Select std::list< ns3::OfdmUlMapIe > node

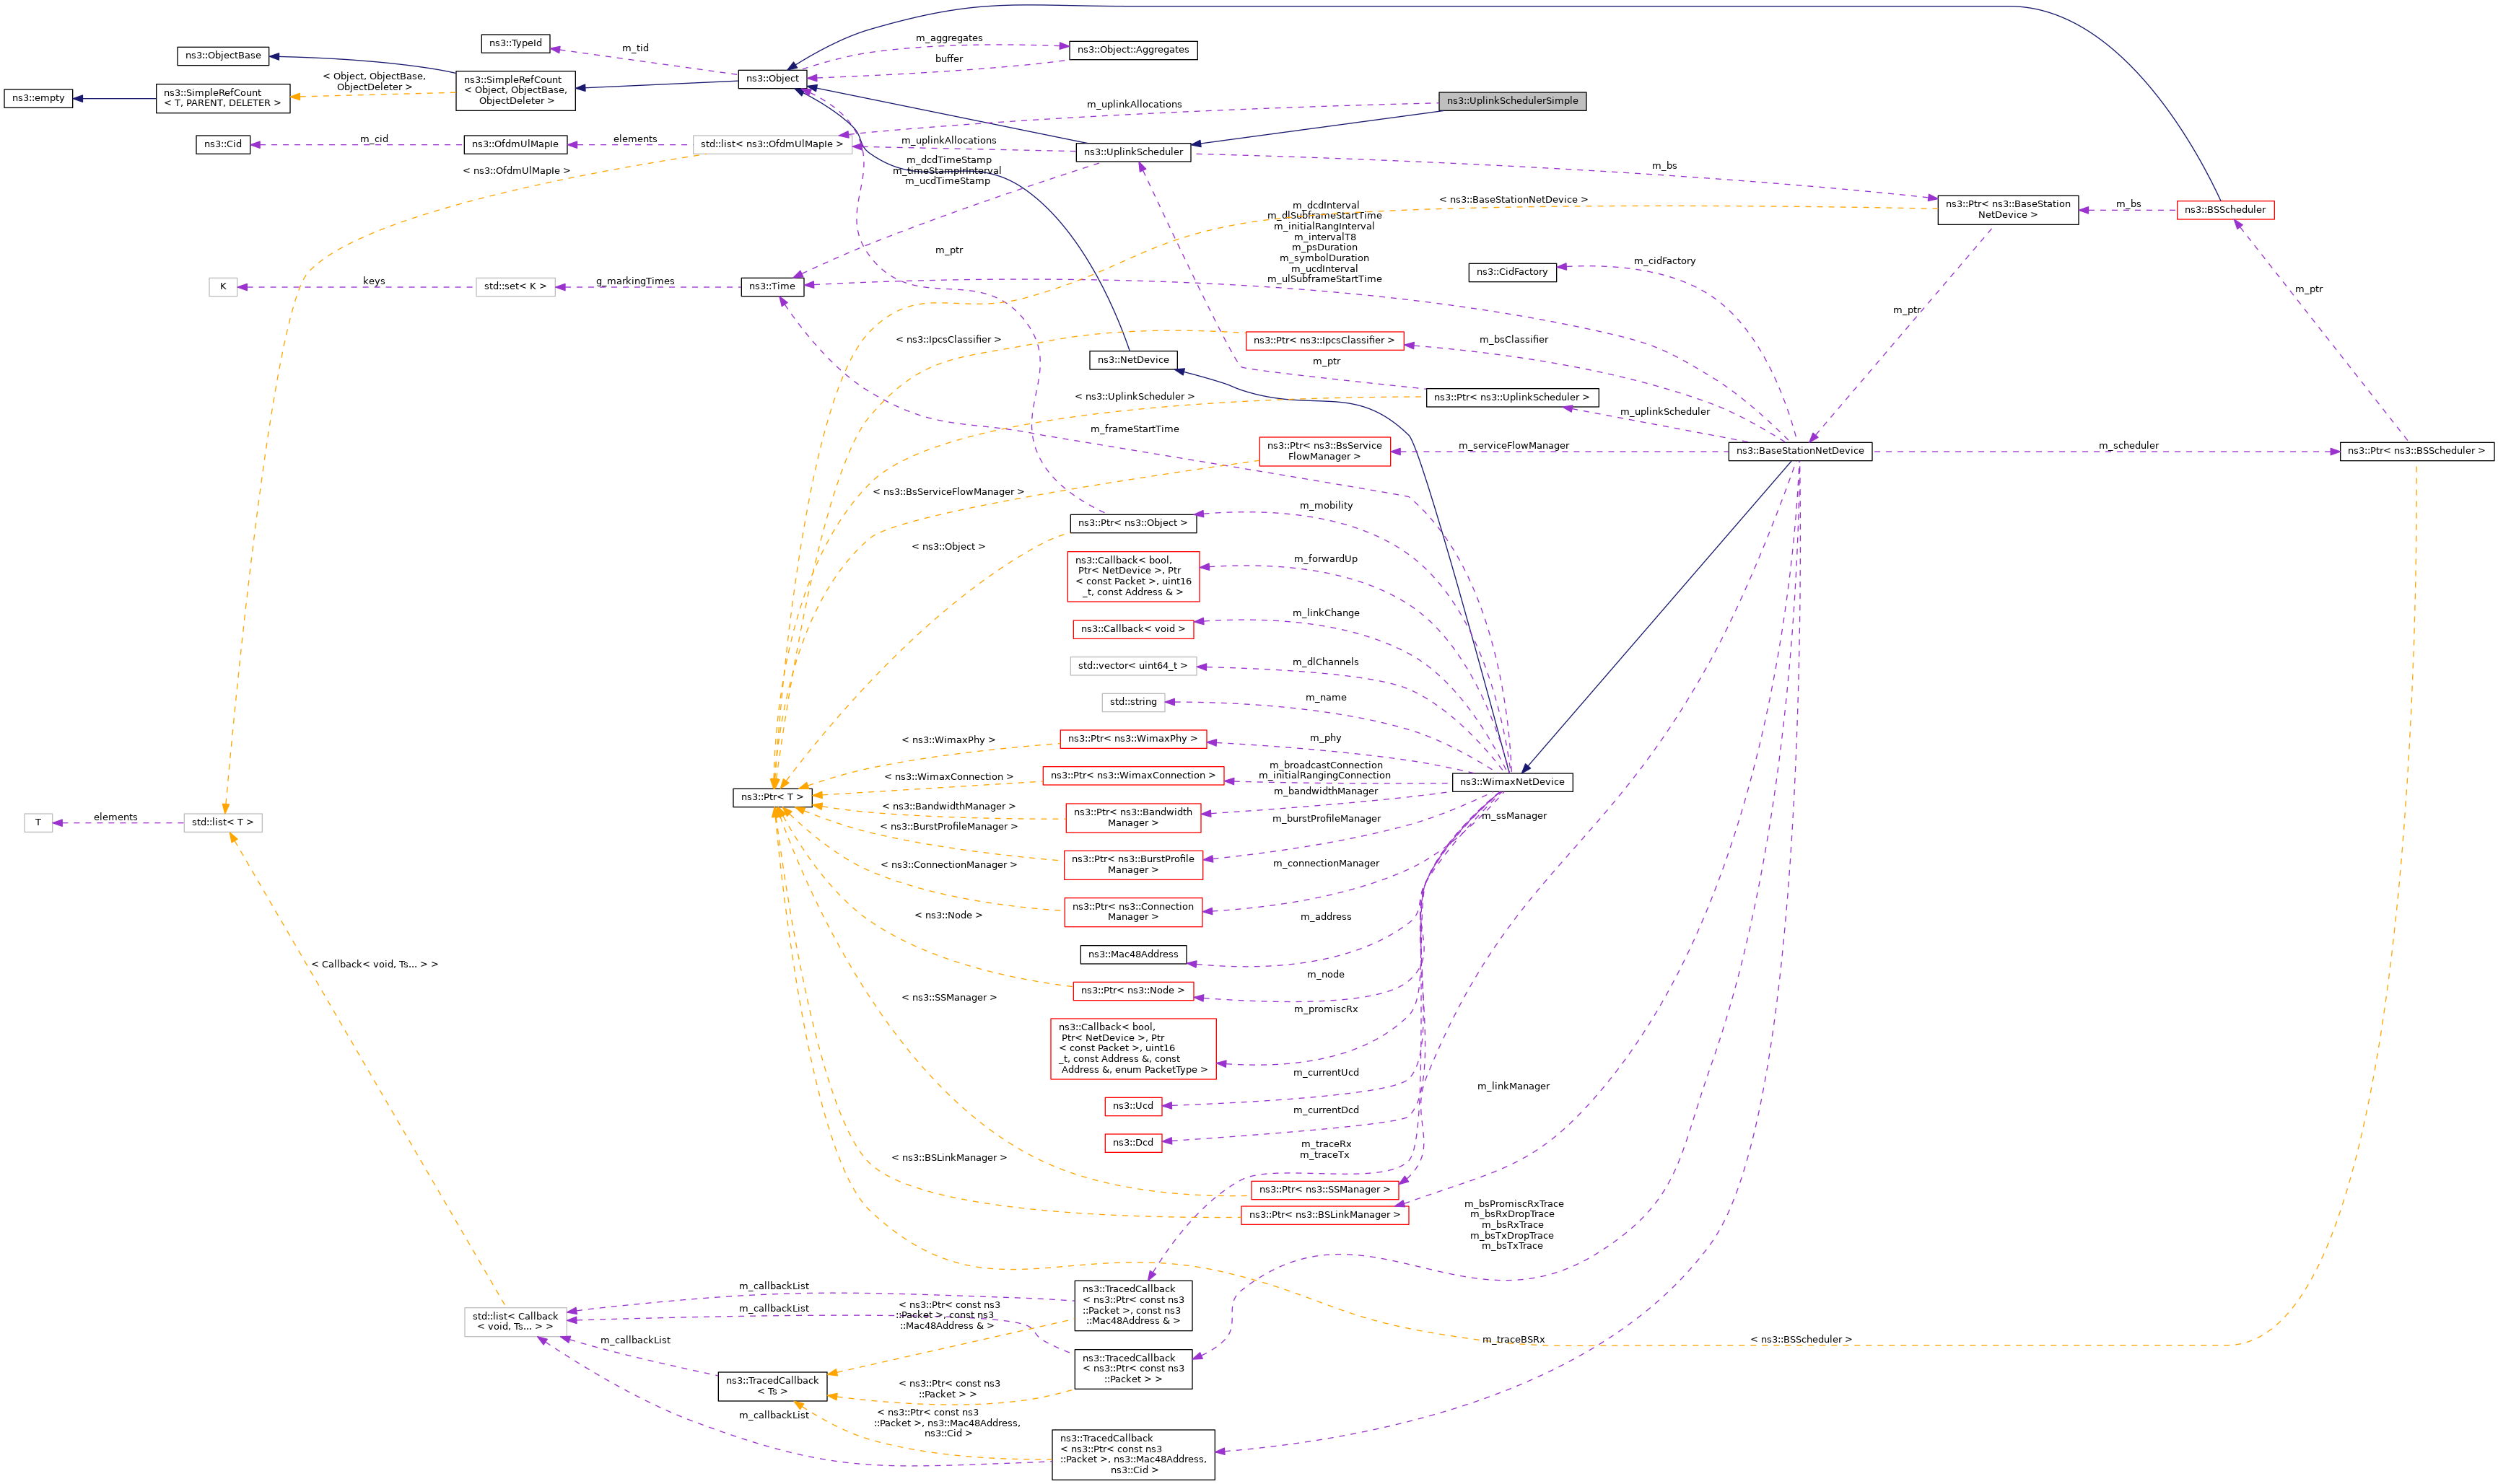(x=772, y=145)
